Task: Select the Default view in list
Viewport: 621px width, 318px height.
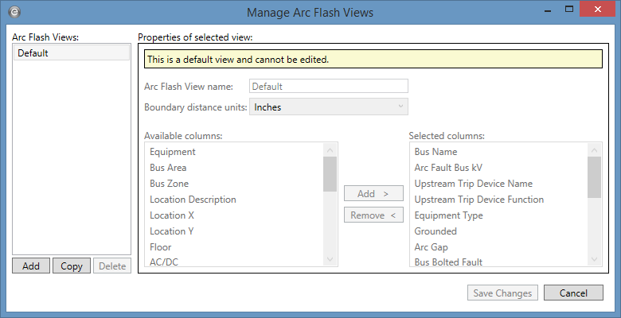Action: tap(72, 53)
